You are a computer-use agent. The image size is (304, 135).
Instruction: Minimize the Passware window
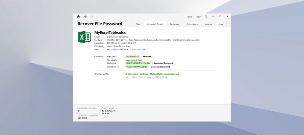pyautogui.click(x=213, y=17)
